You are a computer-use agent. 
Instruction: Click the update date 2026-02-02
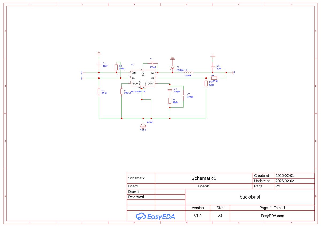[285, 181]
